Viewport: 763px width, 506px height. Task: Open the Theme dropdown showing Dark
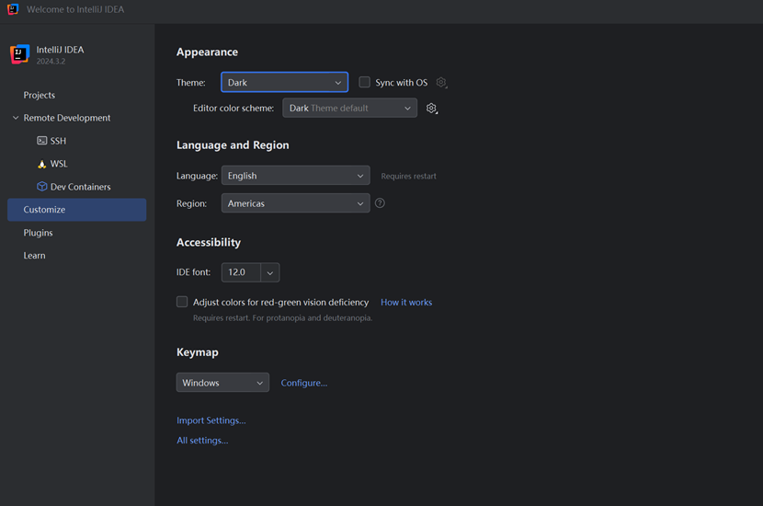[285, 82]
